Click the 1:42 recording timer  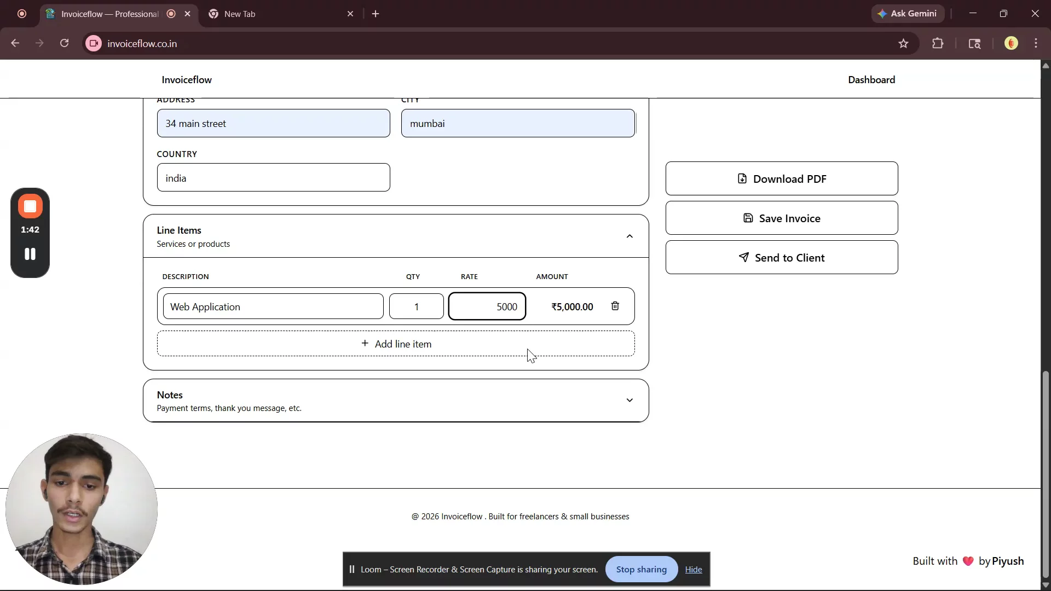[30, 230]
